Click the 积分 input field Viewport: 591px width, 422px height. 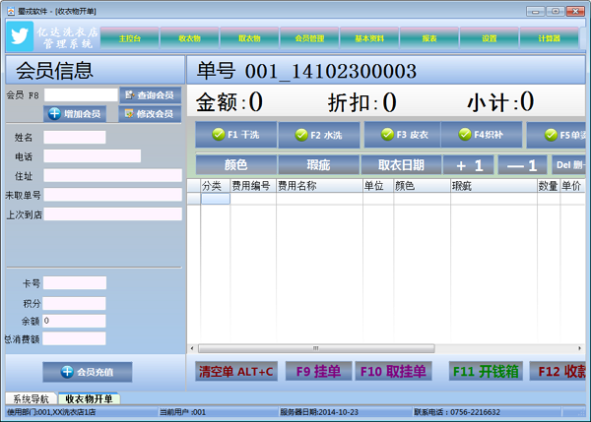(74, 303)
